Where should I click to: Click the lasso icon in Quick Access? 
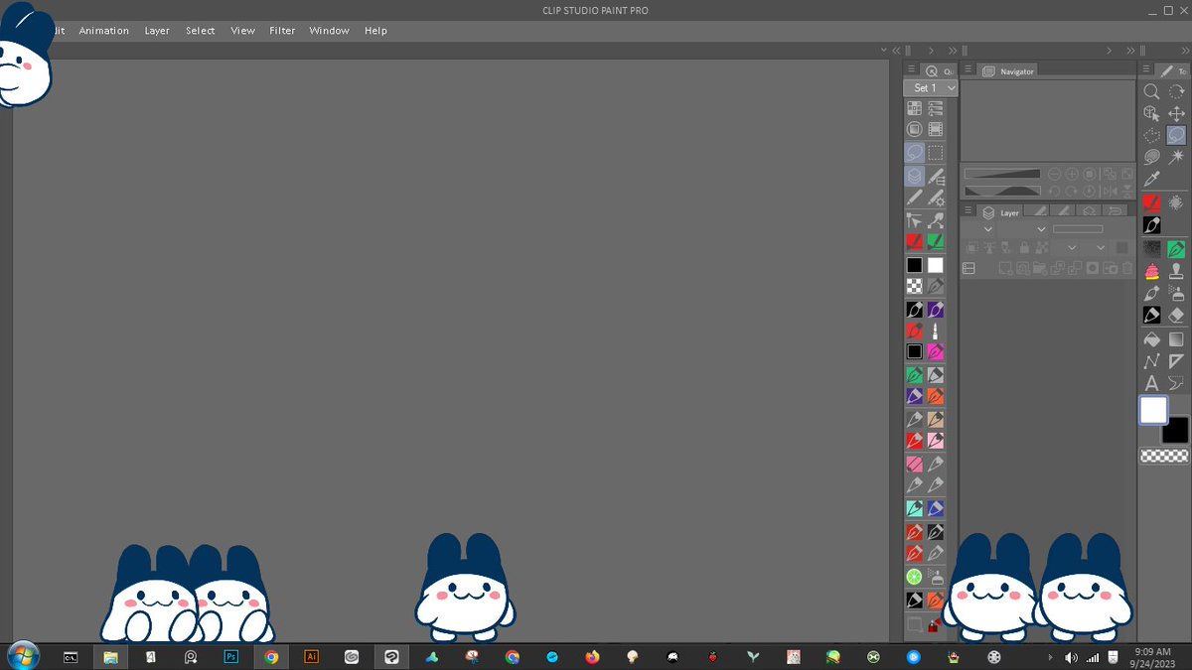(914, 153)
